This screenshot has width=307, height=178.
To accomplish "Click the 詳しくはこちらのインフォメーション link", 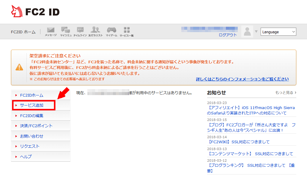I will point(243,79).
